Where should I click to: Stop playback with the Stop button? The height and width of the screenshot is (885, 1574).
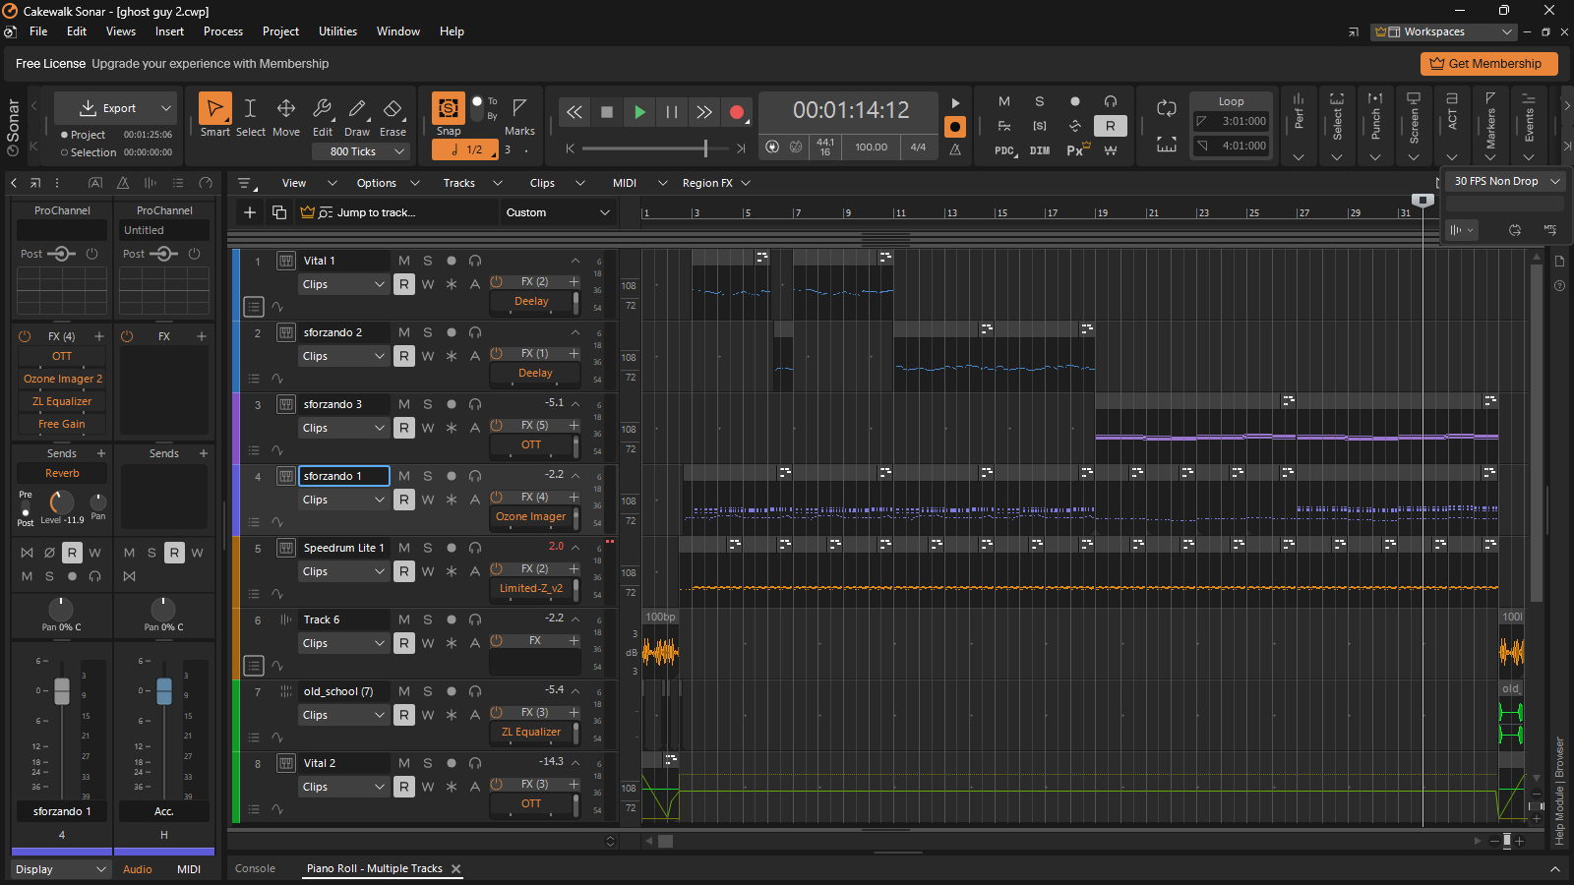607,112
